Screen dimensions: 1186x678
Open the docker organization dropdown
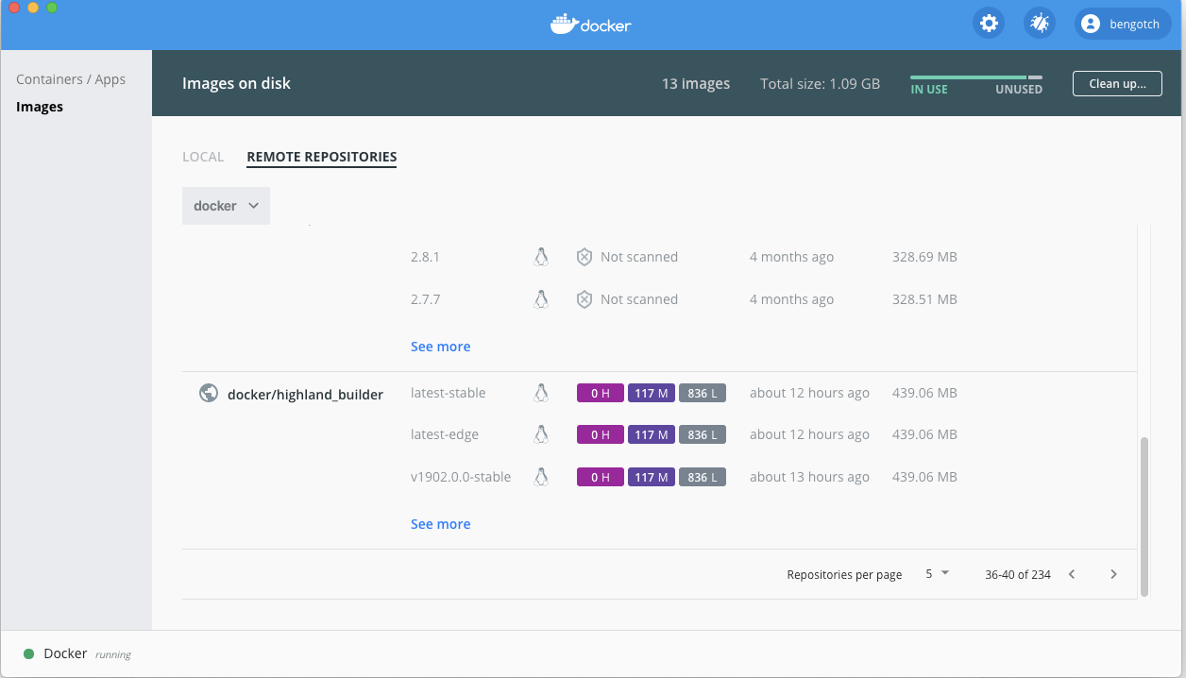click(x=226, y=206)
